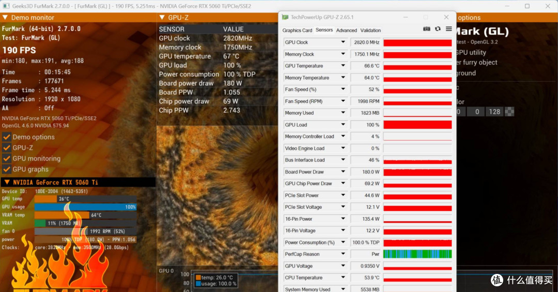Open the Fan Speed (RPM) sensor dropdown

(343, 101)
